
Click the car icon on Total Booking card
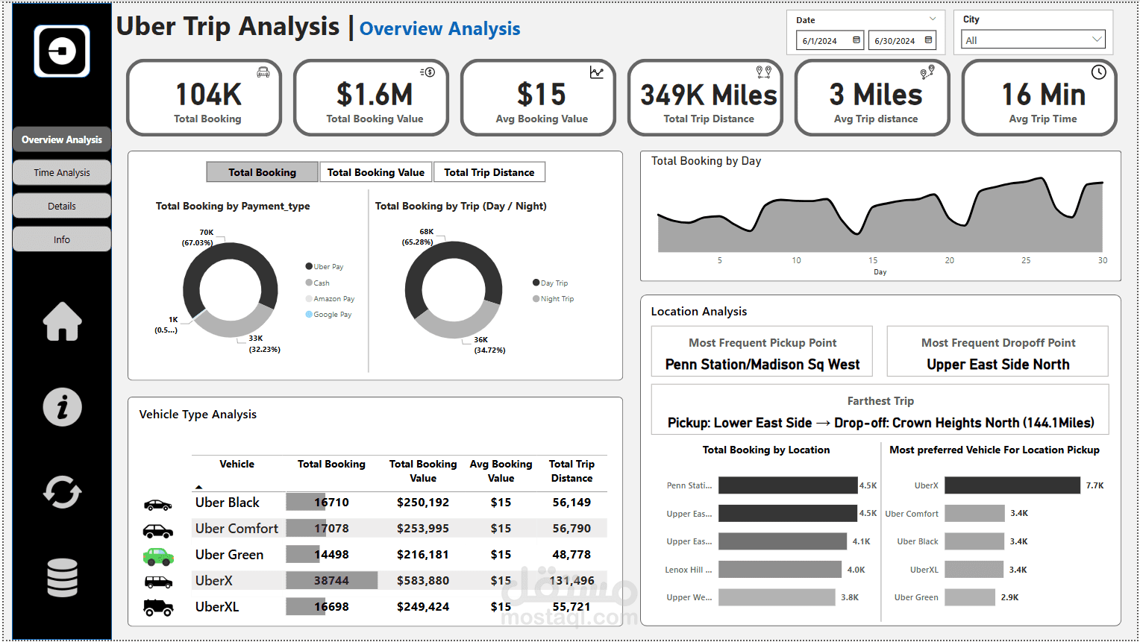pos(262,72)
